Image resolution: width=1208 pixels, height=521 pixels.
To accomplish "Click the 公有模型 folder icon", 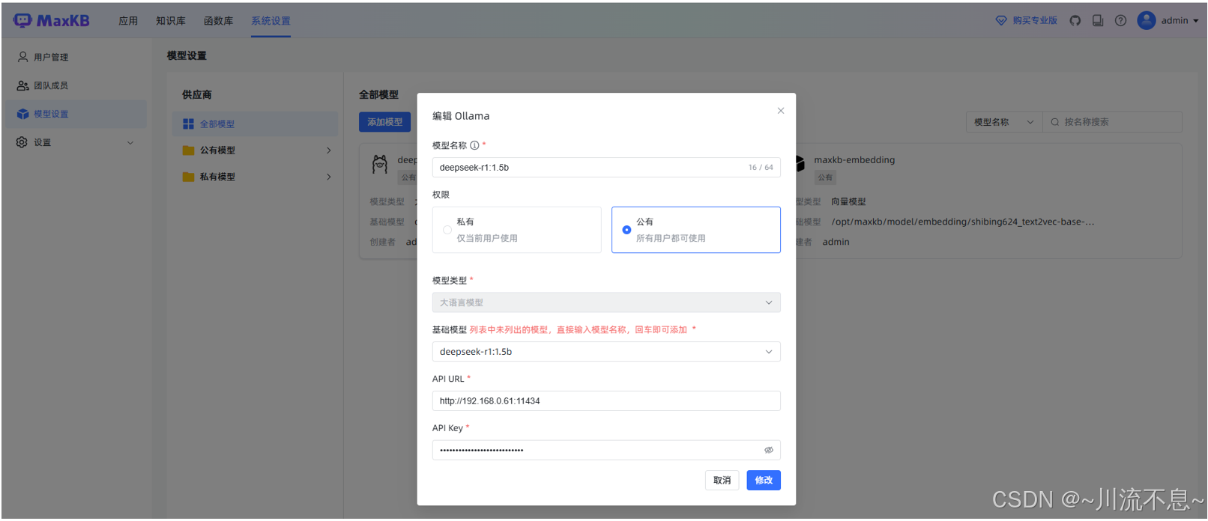I will (188, 150).
